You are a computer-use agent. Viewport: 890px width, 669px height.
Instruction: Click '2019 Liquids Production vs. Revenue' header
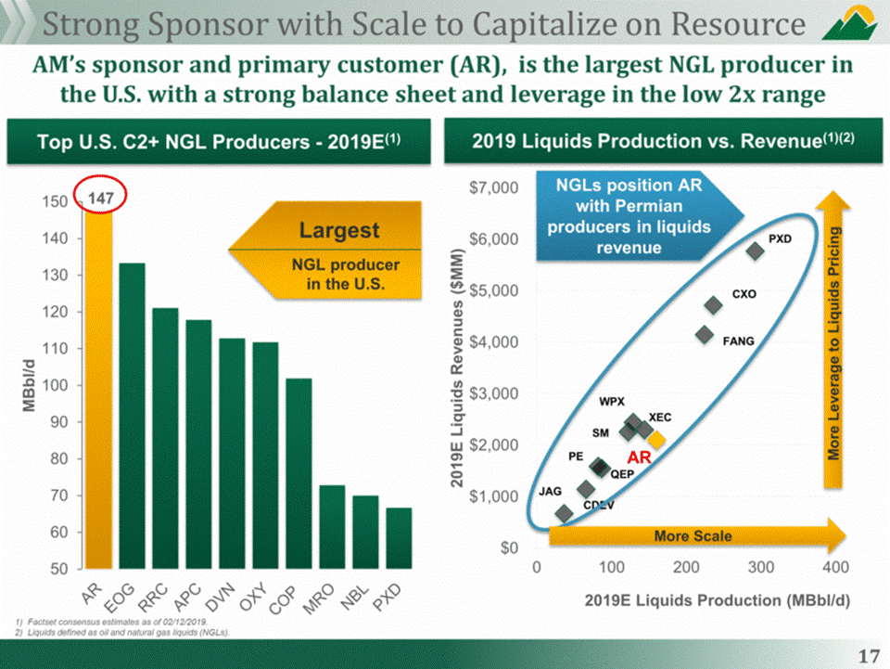pyautogui.click(x=663, y=141)
